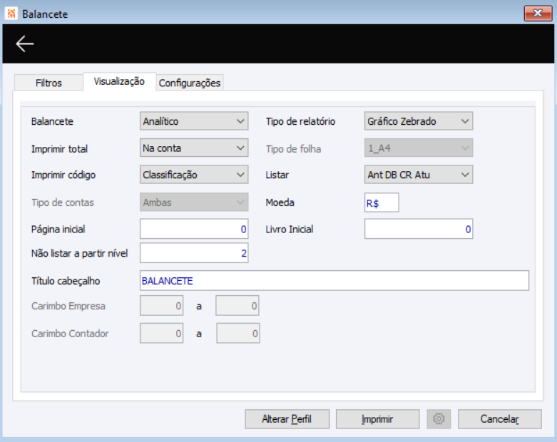Open the Imprimir código Classificação dropdown

194,175
